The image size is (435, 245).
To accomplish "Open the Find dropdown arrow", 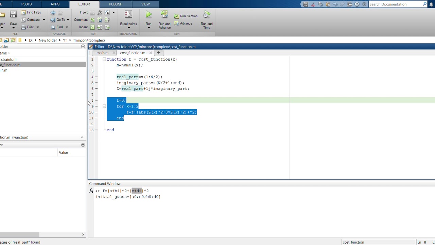I will click(67, 27).
